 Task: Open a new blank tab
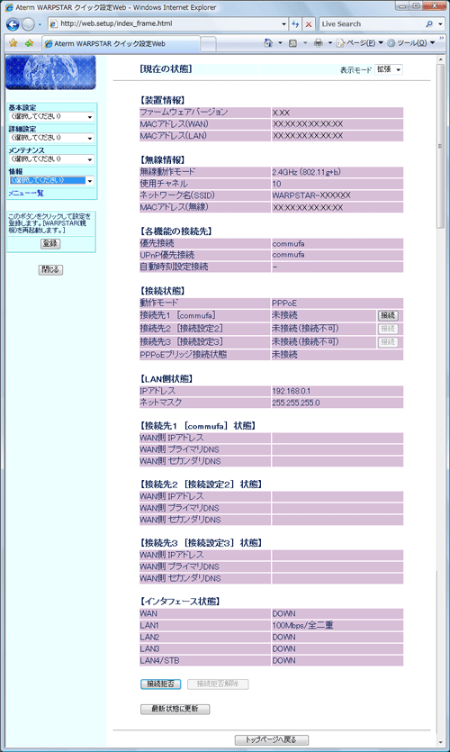[208, 44]
